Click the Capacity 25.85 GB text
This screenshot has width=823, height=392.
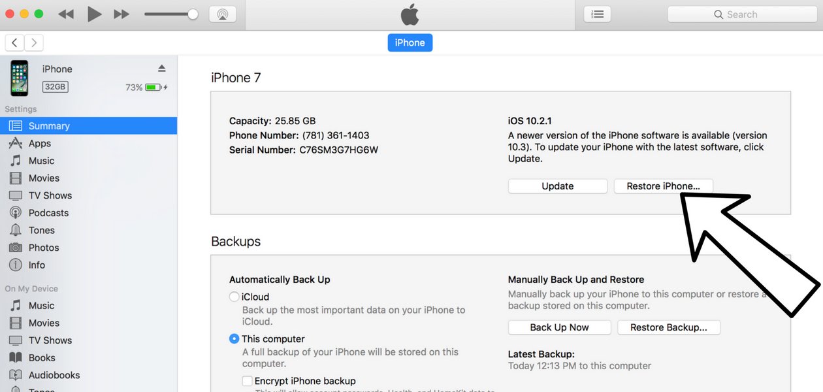[x=272, y=121]
